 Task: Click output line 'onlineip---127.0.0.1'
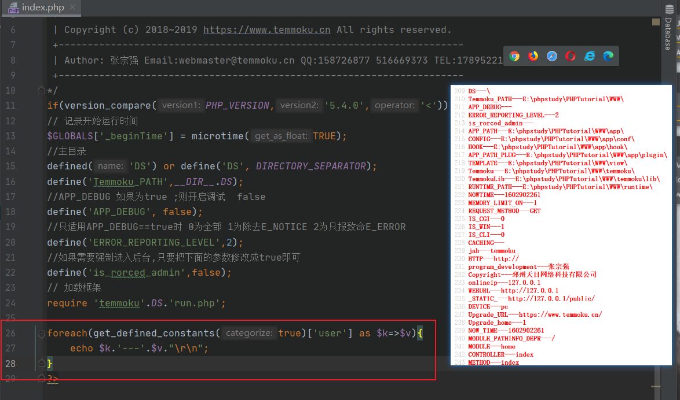[x=504, y=283]
